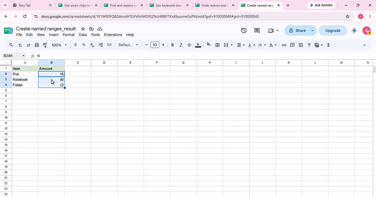Open the File menu
The width and height of the screenshot is (376, 197).
[19, 35]
